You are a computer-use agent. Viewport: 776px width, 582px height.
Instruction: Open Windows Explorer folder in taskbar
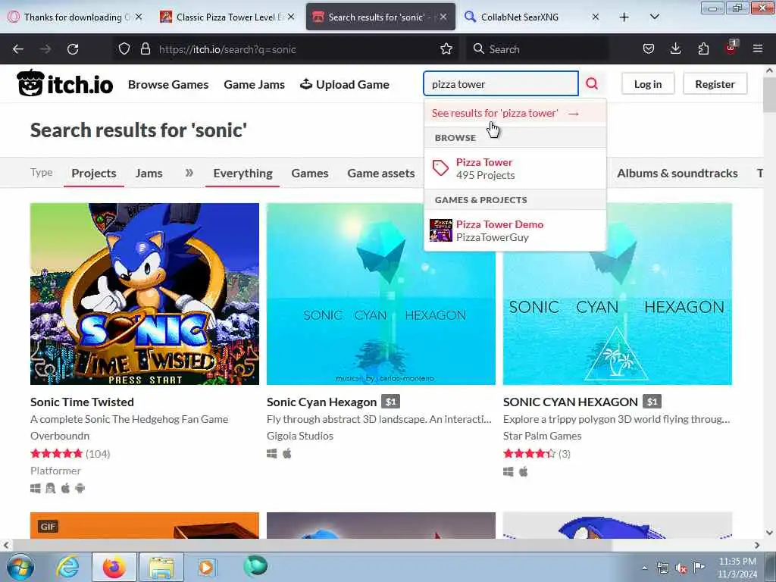pyautogui.click(x=161, y=567)
